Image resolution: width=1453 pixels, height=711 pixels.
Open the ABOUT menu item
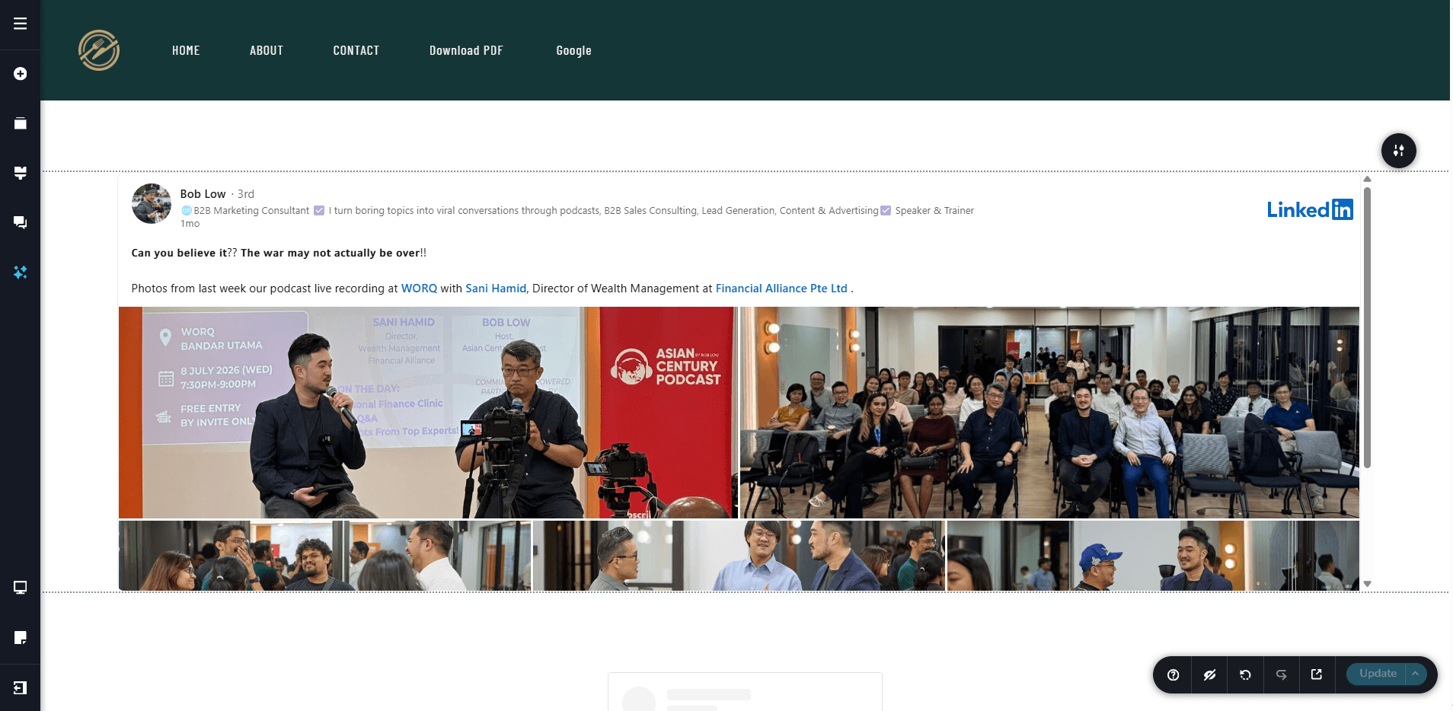pos(267,50)
